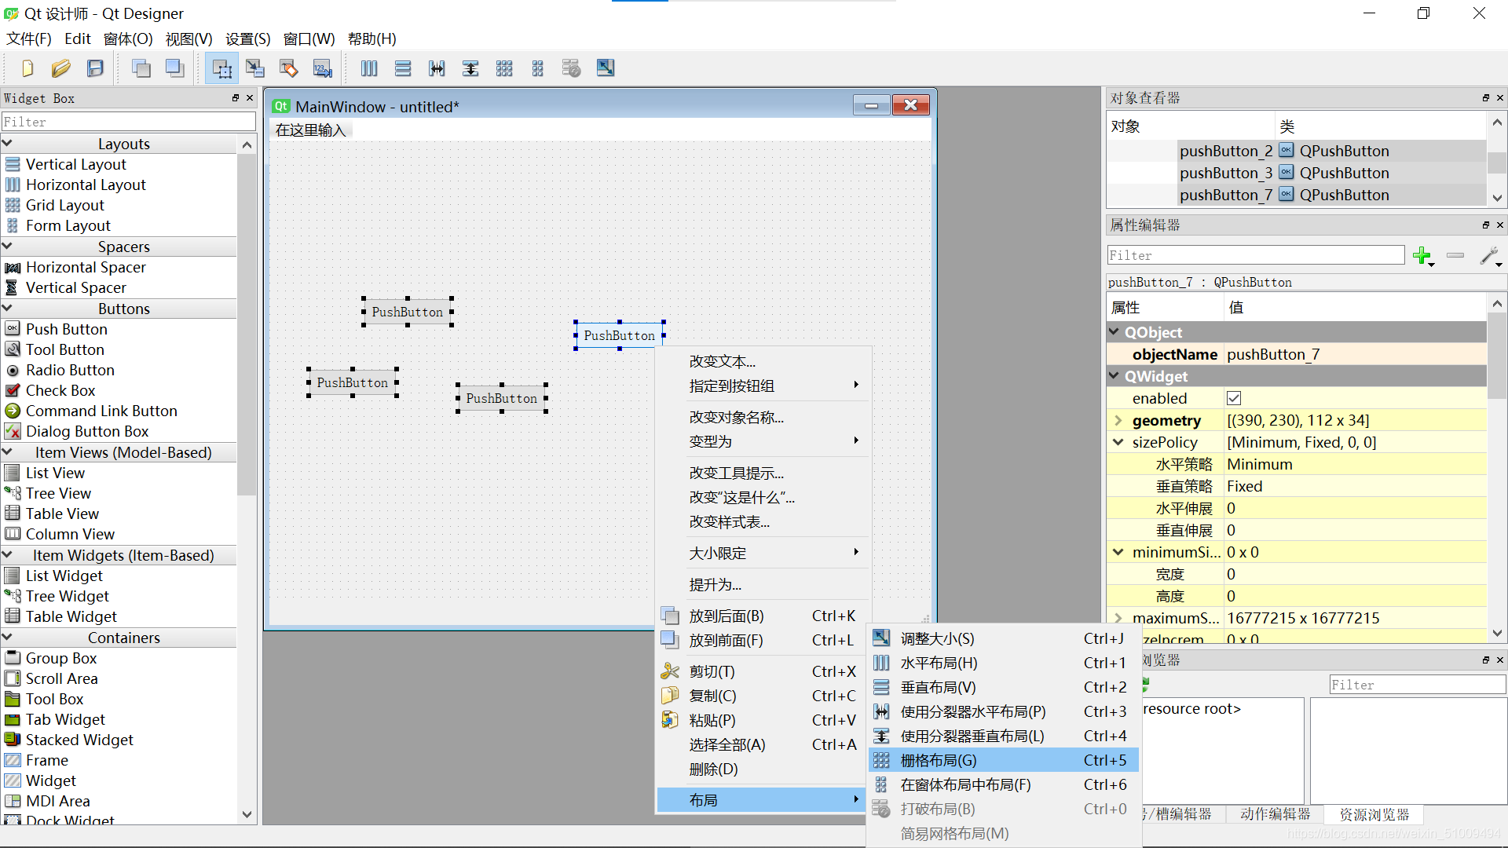Click the Lay Out in Grid toolbar icon
Viewport: 1508px width, 848px height.
click(504, 68)
